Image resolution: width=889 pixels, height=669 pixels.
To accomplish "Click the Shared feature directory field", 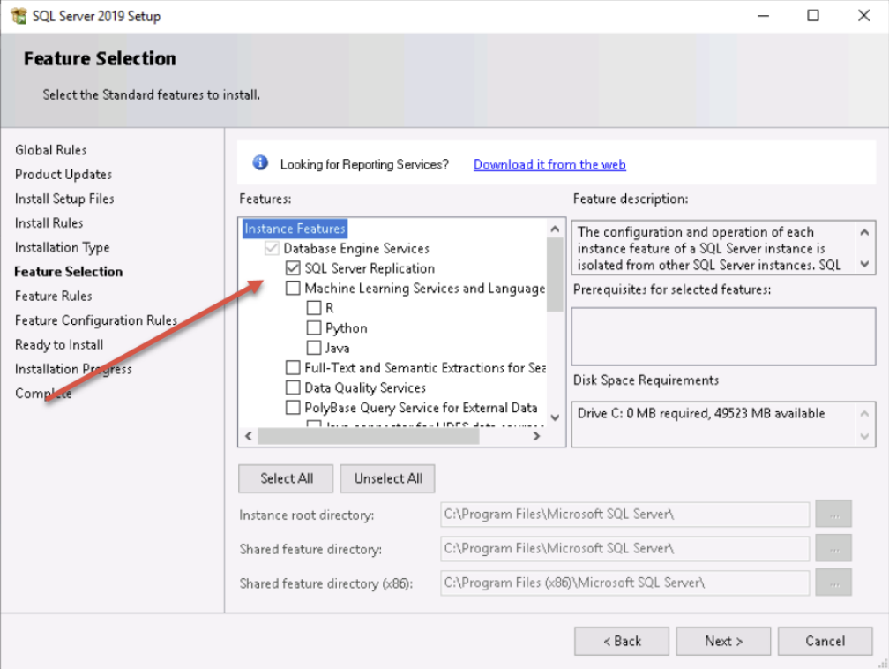I will point(624,549).
